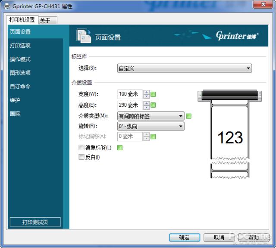Click the green indicator beside width field
The width and height of the screenshot is (276, 248).
153,94
